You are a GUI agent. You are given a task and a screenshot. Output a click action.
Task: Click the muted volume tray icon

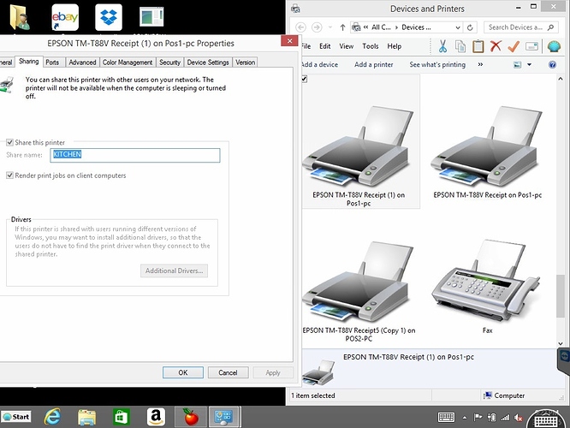click(x=519, y=418)
